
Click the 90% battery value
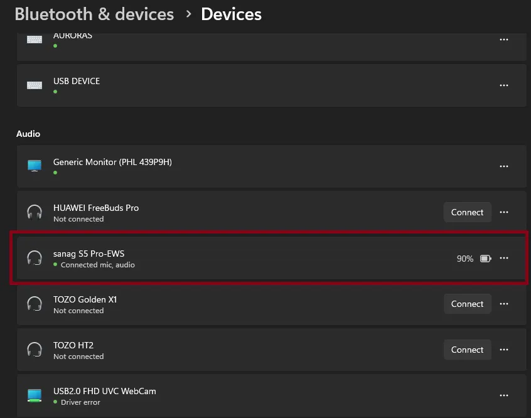point(465,259)
